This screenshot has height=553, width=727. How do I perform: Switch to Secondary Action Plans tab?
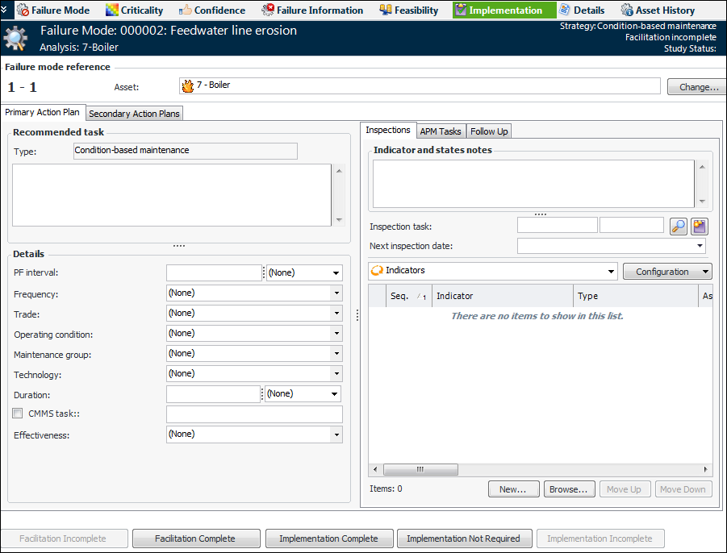pos(135,114)
